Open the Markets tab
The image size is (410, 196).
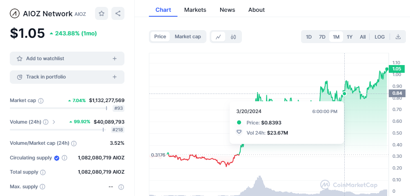[x=195, y=10]
